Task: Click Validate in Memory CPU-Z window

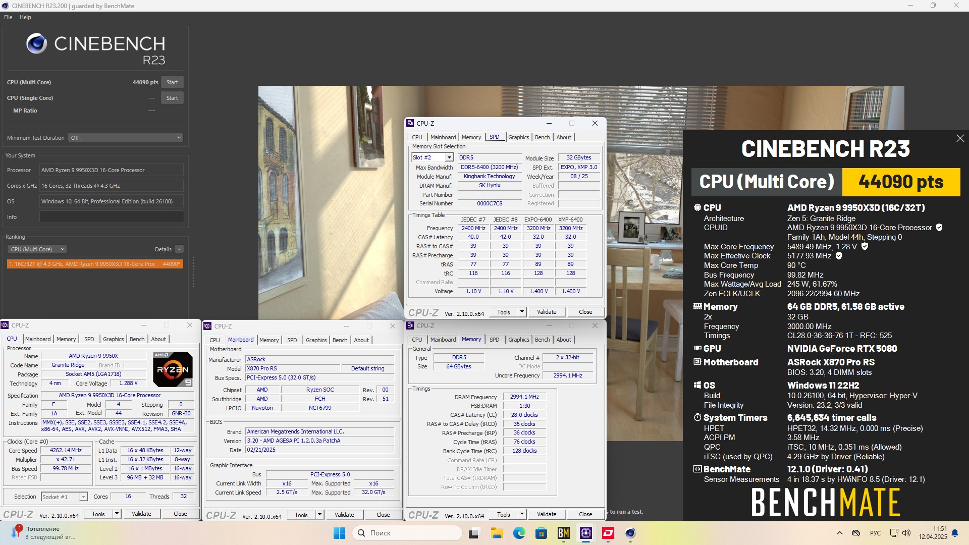Action: [547, 514]
